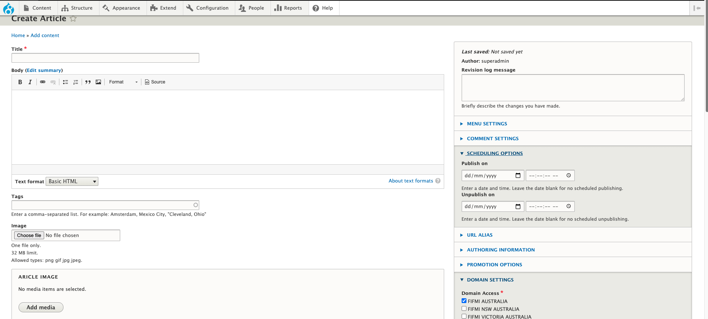
Task: Enable FIFMI NSW AUSTRALIA domain access
Action: click(464, 309)
